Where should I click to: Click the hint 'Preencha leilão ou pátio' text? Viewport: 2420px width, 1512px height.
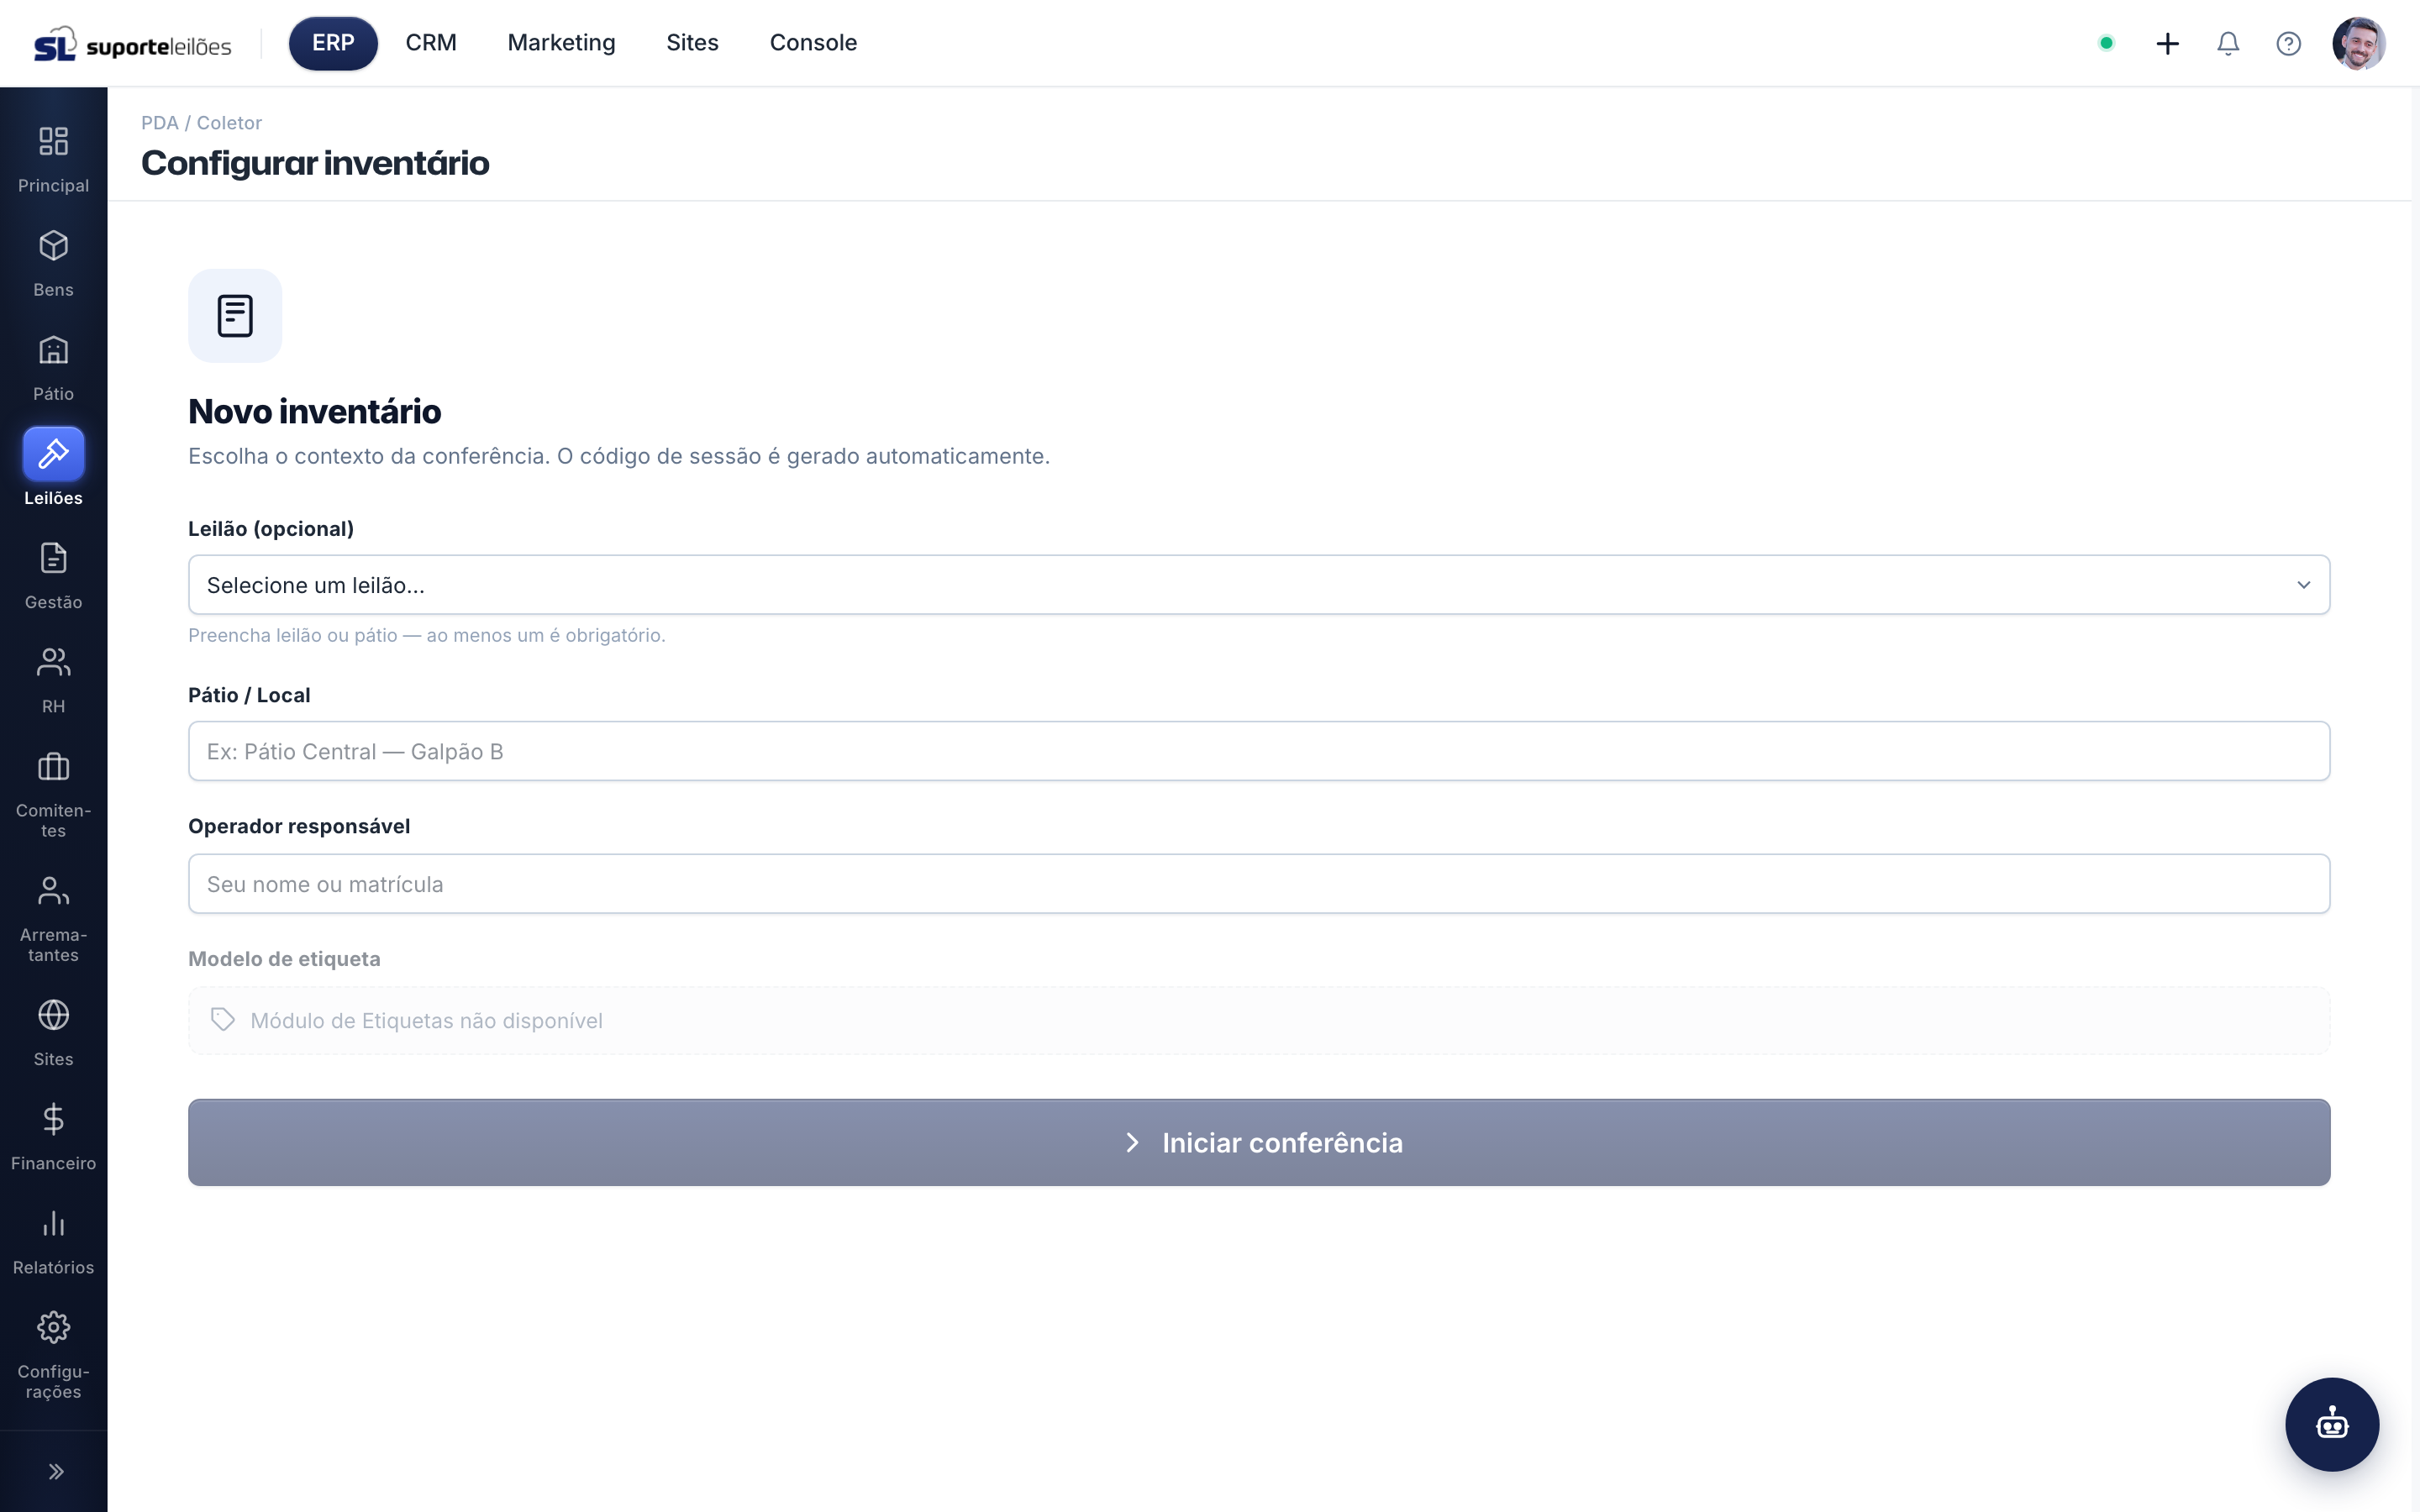click(x=427, y=635)
